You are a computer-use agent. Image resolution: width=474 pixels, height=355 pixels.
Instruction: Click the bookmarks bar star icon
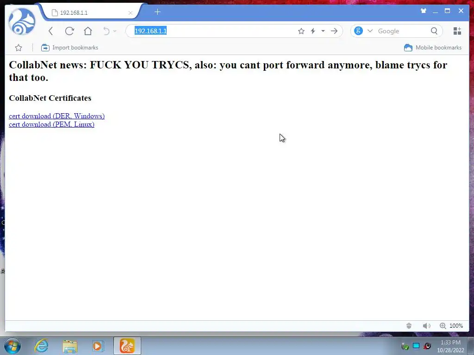tap(19, 48)
